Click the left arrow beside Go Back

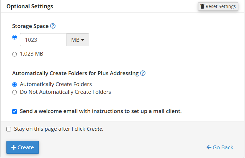coord(209,147)
